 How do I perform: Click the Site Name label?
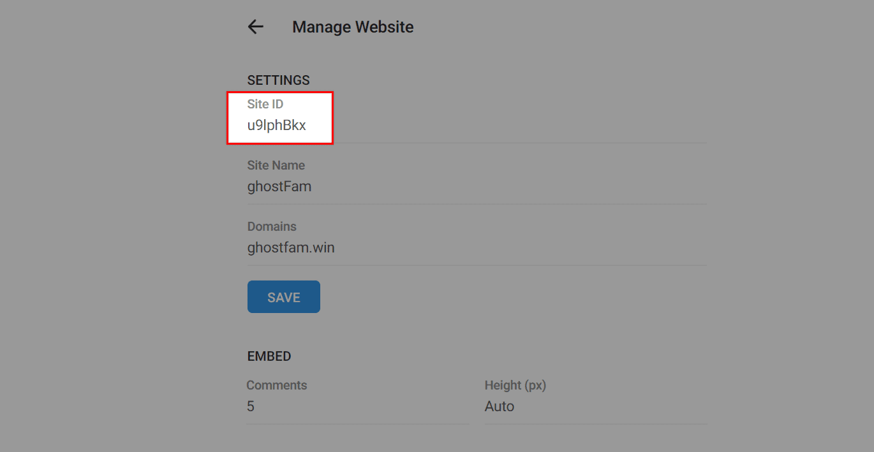tap(276, 164)
